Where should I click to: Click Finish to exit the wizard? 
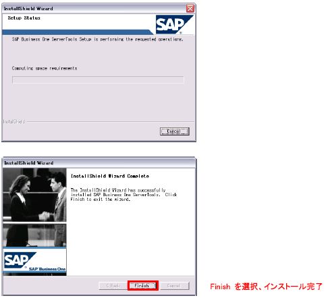pos(143,286)
